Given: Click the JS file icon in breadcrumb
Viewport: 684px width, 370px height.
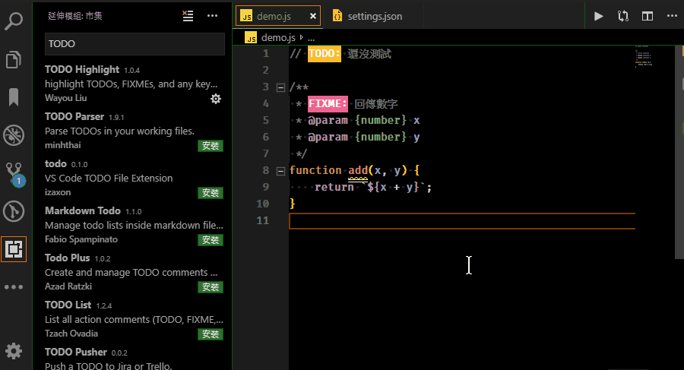Looking at the screenshot, I should [251, 37].
